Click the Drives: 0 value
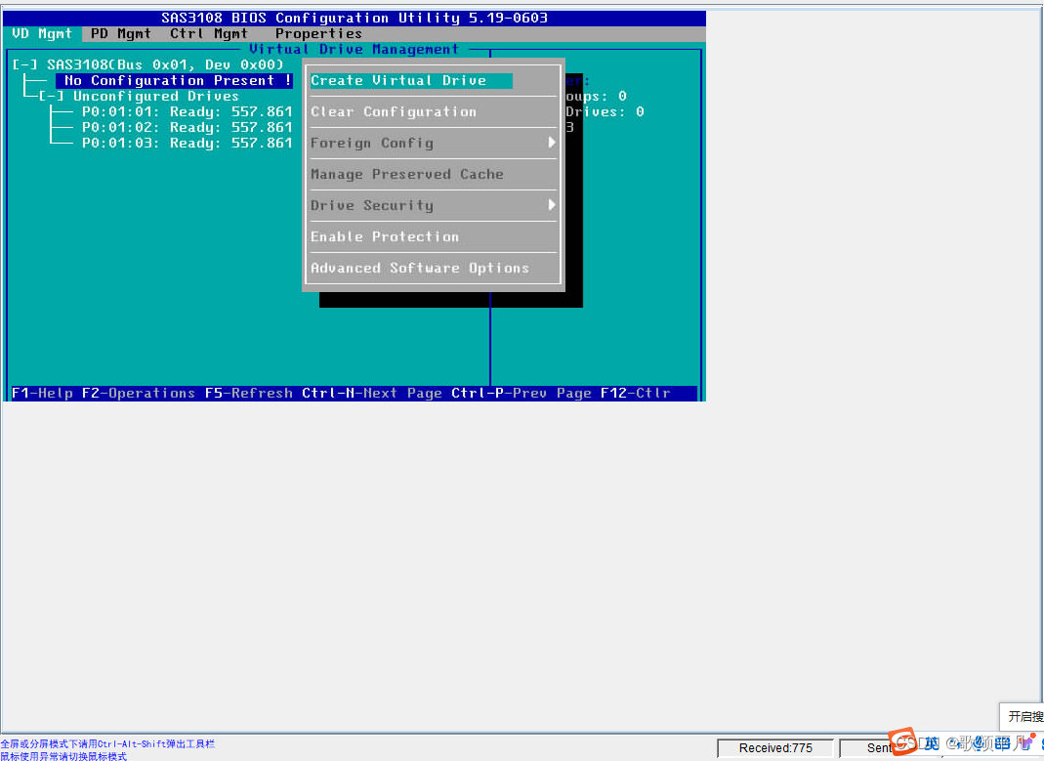 click(x=605, y=111)
